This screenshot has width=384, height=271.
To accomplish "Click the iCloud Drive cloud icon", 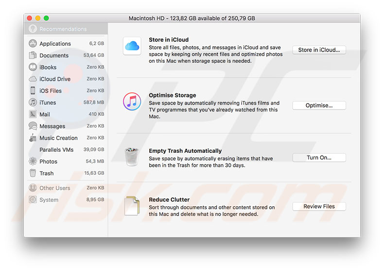I will [x=33, y=79].
